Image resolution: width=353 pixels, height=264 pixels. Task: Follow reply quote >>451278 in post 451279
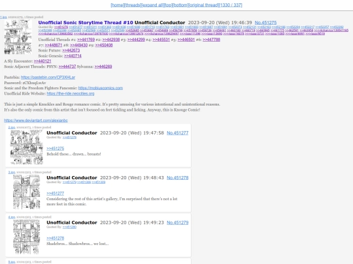tap(55, 238)
